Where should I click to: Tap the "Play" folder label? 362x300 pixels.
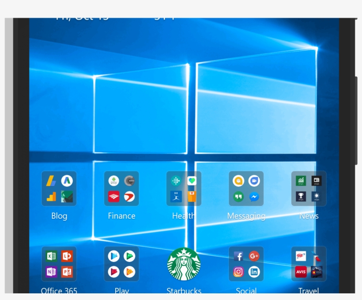[122, 291]
